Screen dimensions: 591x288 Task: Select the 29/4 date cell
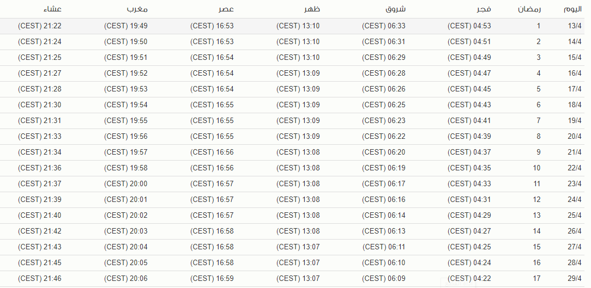(x=575, y=279)
